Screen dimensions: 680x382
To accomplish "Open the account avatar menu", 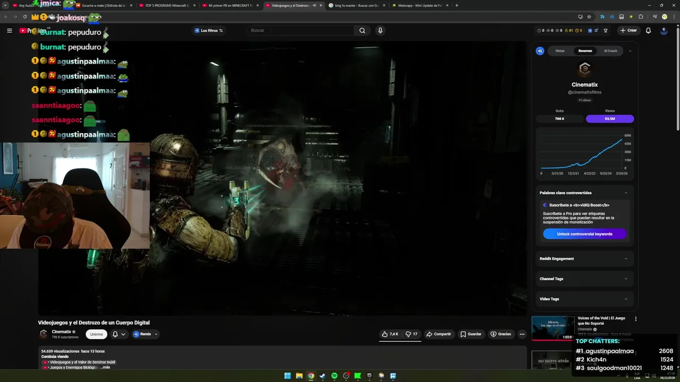I will (x=664, y=30).
